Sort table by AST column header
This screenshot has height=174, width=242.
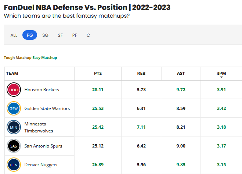pos(181,74)
